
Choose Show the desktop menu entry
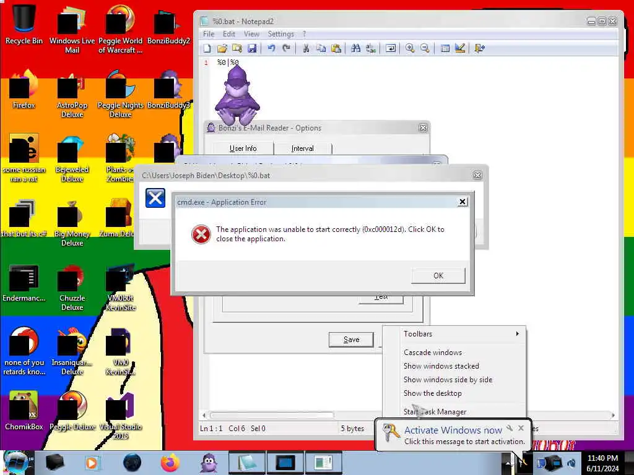(432, 393)
